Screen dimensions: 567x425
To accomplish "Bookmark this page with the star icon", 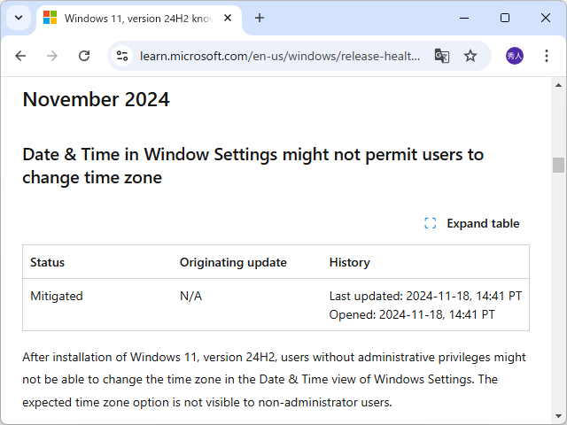I will click(x=470, y=56).
